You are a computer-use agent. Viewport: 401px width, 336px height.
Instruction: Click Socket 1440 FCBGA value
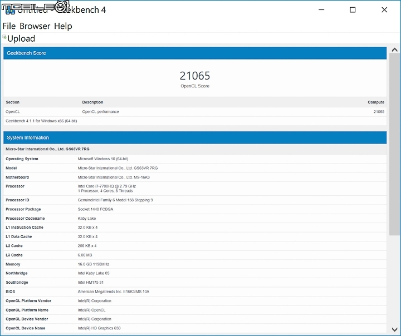tap(95, 209)
